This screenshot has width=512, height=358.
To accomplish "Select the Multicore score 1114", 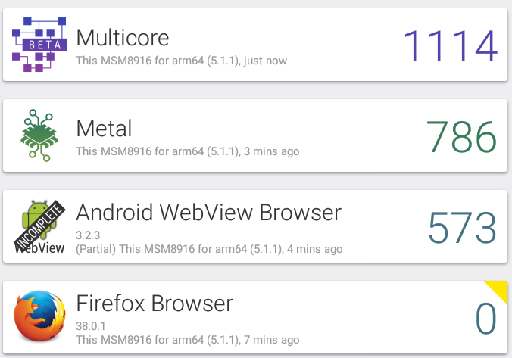I will (451, 45).
